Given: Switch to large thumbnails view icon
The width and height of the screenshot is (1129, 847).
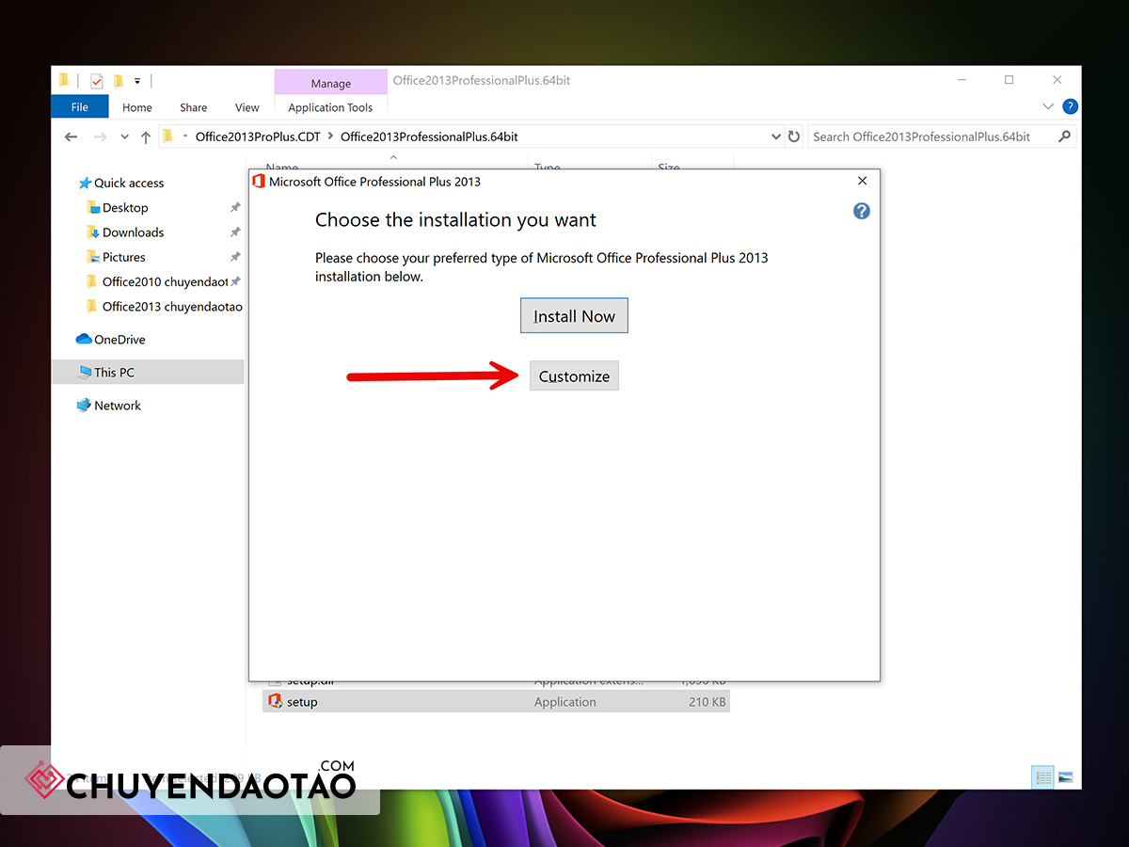Looking at the screenshot, I should point(1066,777).
